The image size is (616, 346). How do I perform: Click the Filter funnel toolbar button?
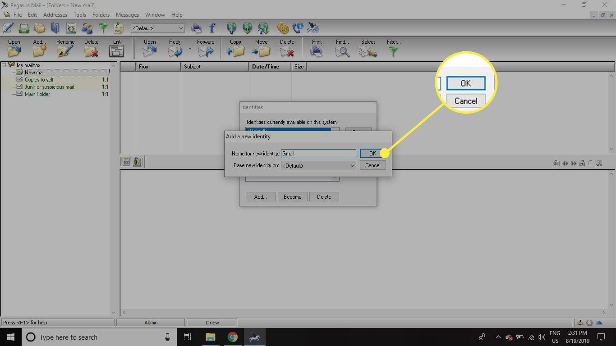[x=394, y=48]
